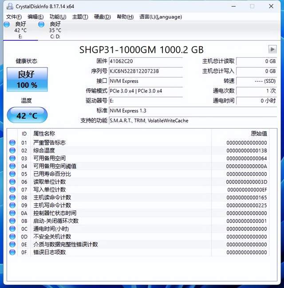The height and width of the screenshot is (288, 284).
Task: Click the status dot for 不安全关机计数
Action: tap(12, 237)
